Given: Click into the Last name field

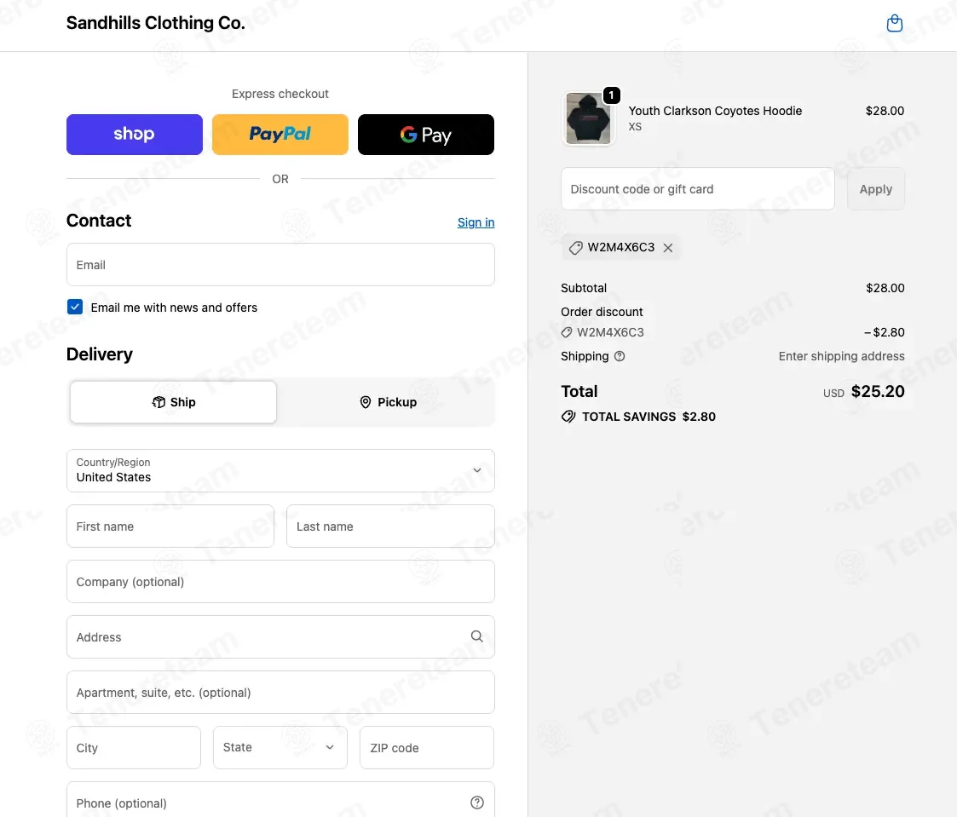Looking at the screenshot, I should click(390, 526).
